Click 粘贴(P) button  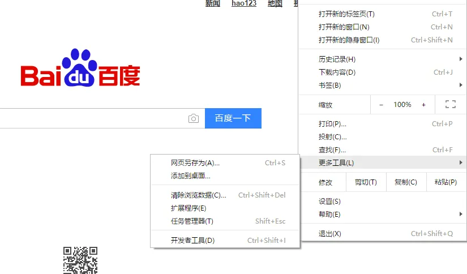[x=446, y=182]
